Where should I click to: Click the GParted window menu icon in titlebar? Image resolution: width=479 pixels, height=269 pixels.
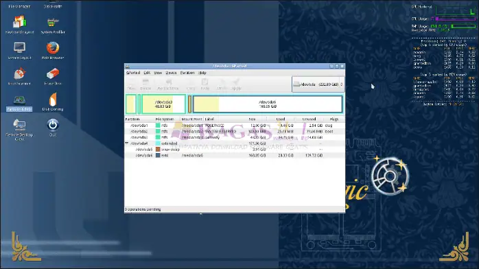click(128, 67)
